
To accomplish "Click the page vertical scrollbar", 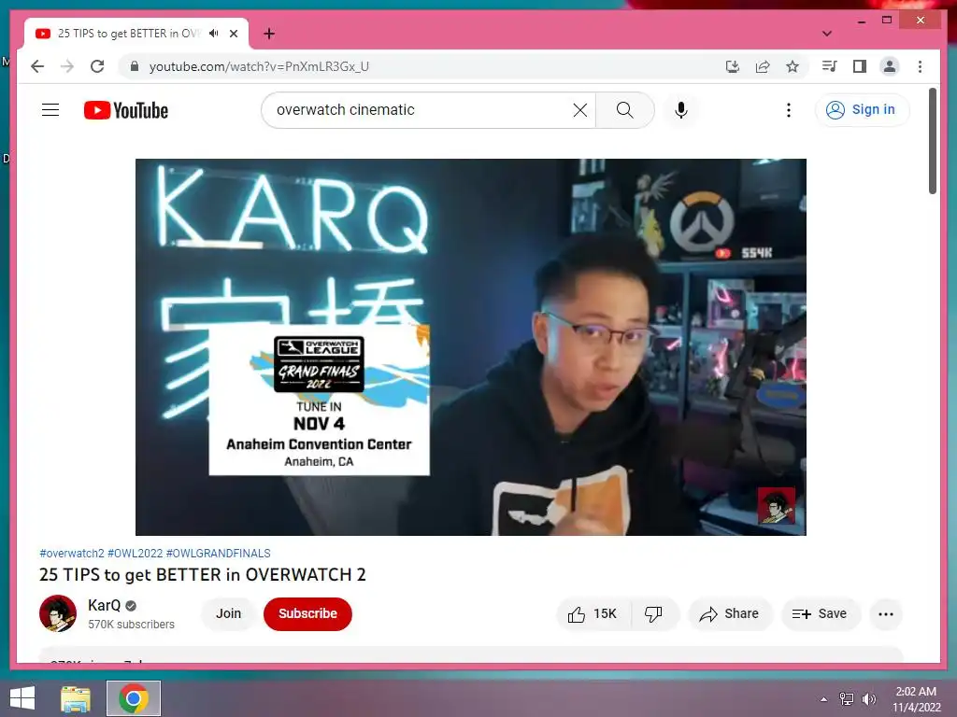I will [933, 142].
